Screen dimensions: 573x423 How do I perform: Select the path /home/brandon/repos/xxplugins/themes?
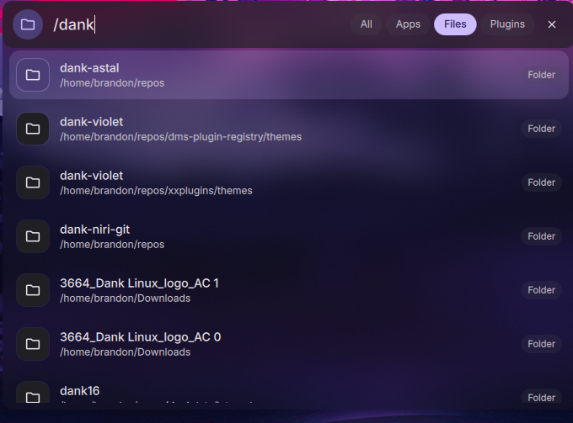click(x=156, y=191)
